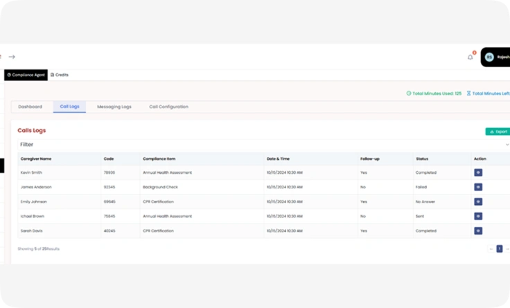Click the Total Minutes Left indicator
Screen dimensions: 510x308
[489, 93]
